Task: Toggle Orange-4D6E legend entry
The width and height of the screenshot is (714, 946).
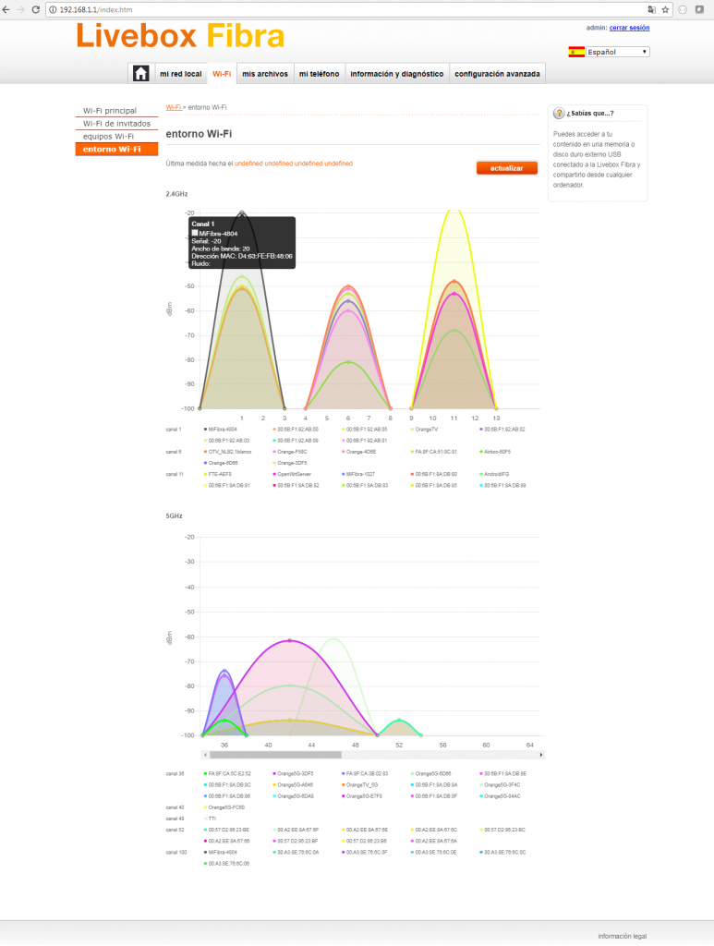Action: pyautogui.click(x=358, y=452)
